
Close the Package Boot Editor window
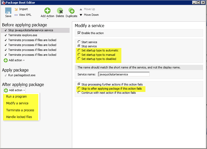(x=203, y=3)
